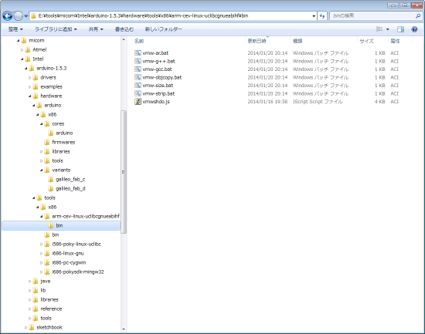This screenshot has height=334, width=425.
Task: Click the search magnifier icon
Action: (418, 16)
